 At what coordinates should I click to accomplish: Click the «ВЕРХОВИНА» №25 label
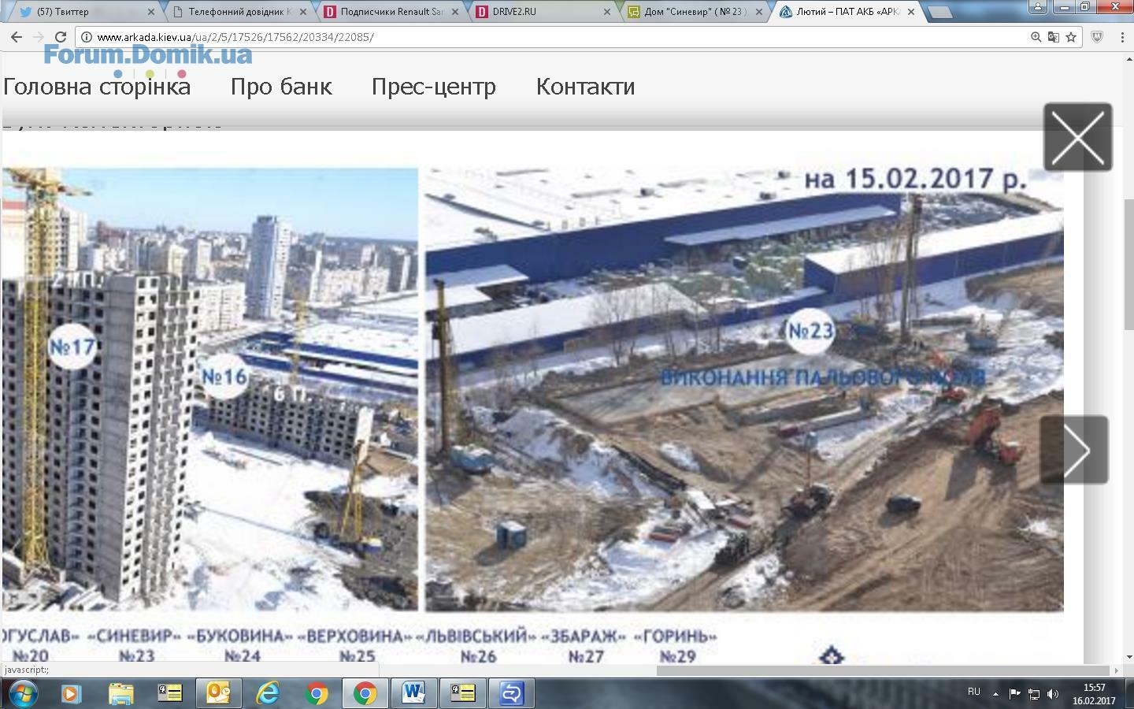355,645
